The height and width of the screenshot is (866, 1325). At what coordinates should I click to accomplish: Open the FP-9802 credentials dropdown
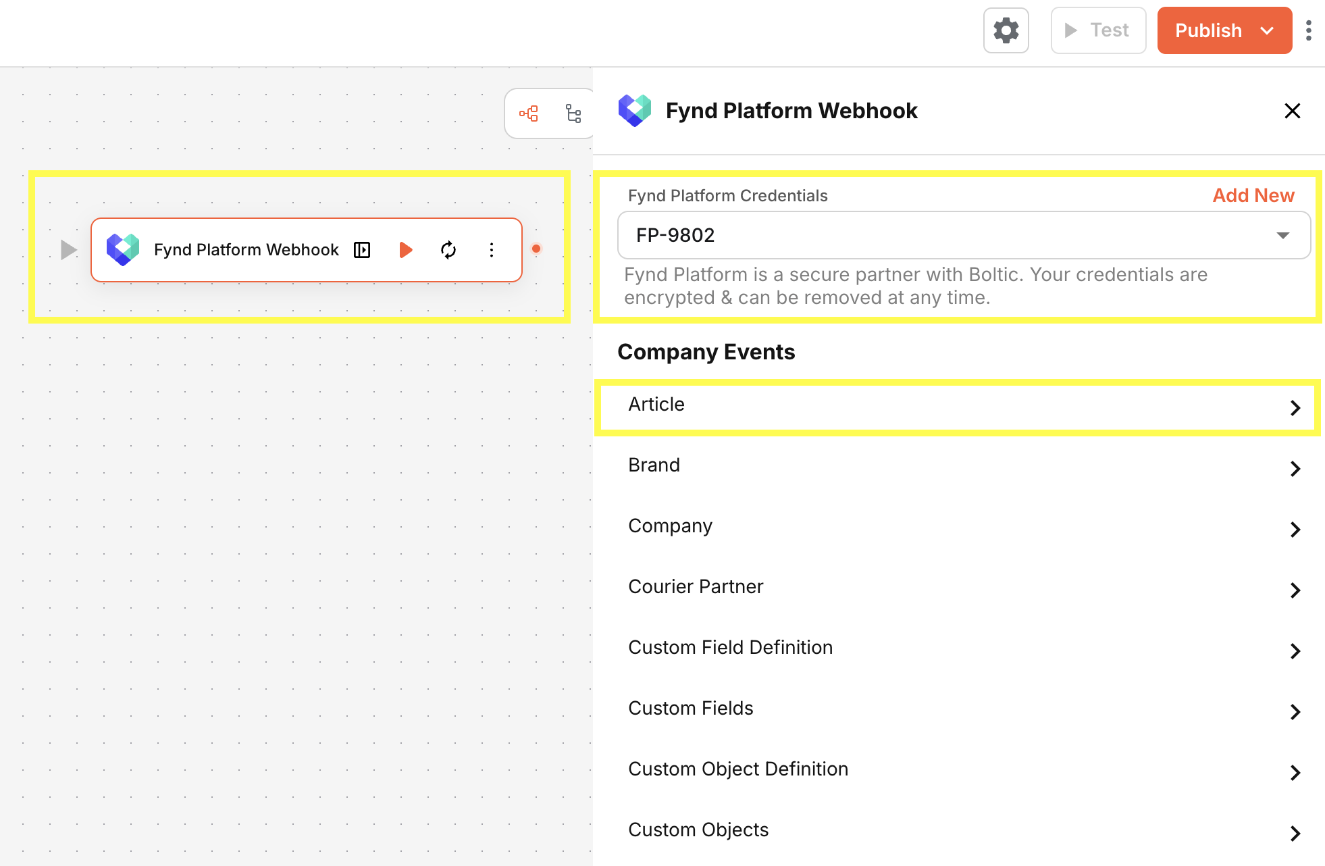tap(964, 235)
